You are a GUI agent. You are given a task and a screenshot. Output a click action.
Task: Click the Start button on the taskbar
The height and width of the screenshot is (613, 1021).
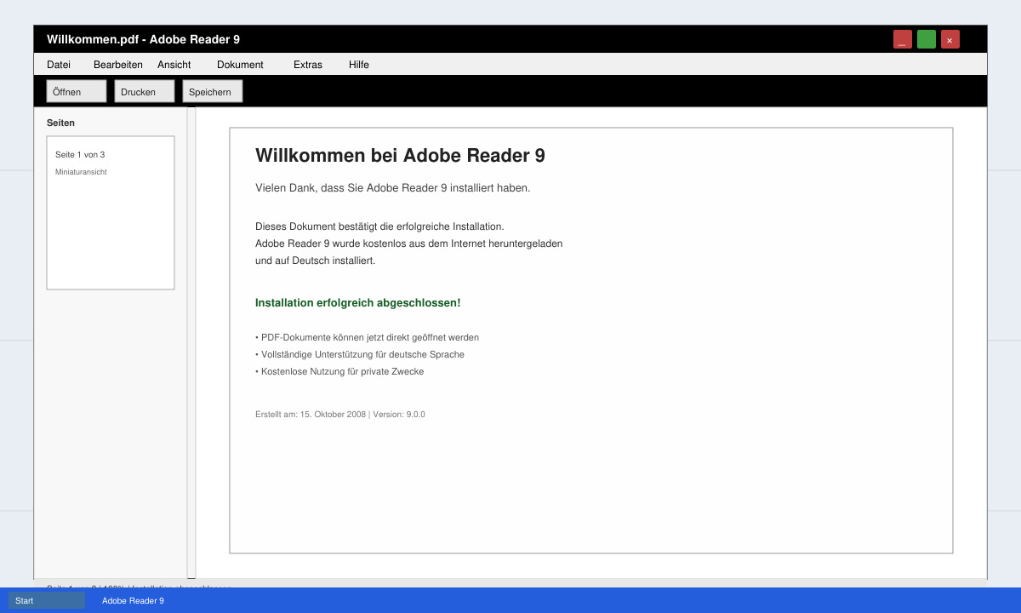click(x=47, y=600)
